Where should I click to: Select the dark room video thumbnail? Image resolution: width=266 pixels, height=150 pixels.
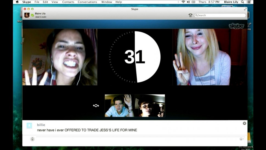tap(150, 106)
